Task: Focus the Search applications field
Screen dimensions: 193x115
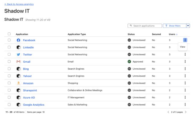Action: 145,26
